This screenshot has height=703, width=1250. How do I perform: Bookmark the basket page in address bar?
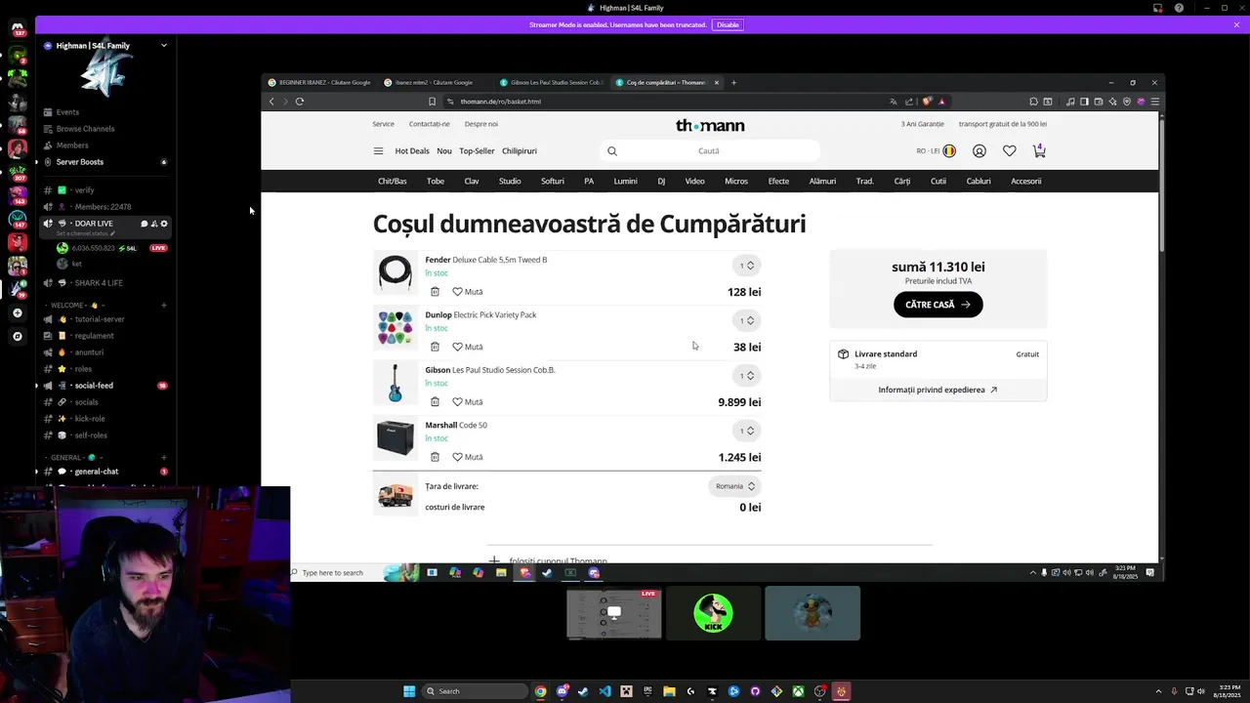click(x=432, y=102)
